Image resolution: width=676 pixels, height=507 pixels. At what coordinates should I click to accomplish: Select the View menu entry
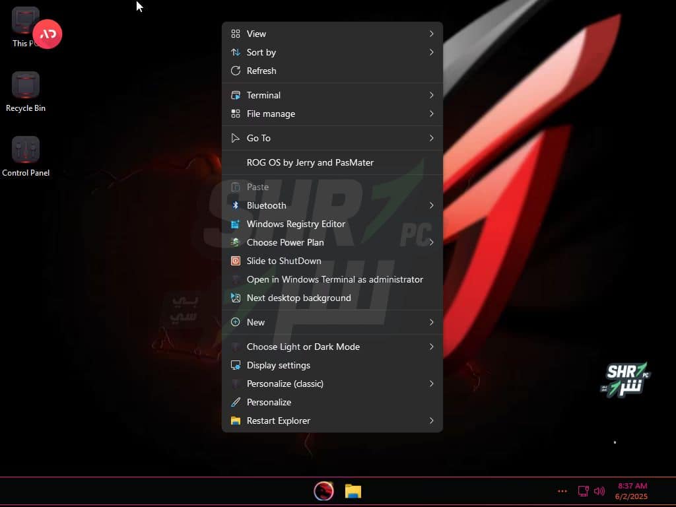[x=256, y=34]
